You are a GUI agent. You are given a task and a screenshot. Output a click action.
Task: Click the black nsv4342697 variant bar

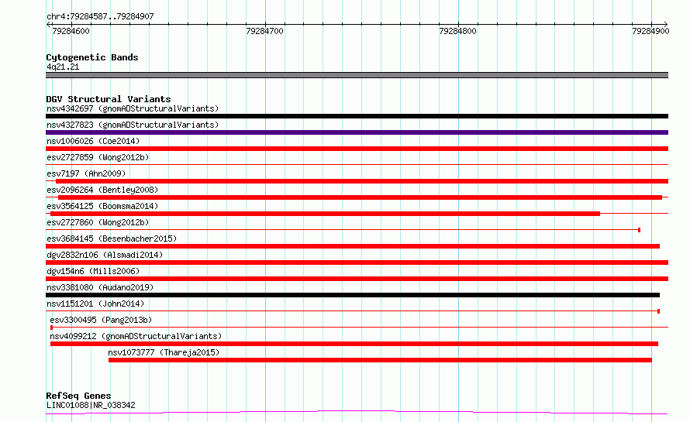(x=357, y=116)
